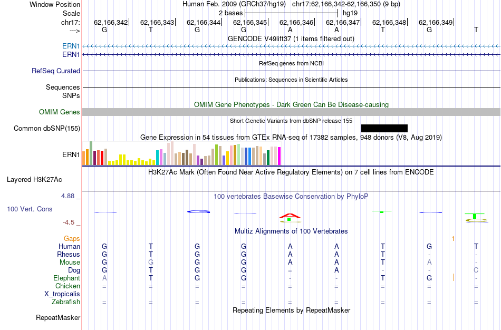
Task: Click the magenta last bar in GTEx chart
Action: [x=279, y=156]
